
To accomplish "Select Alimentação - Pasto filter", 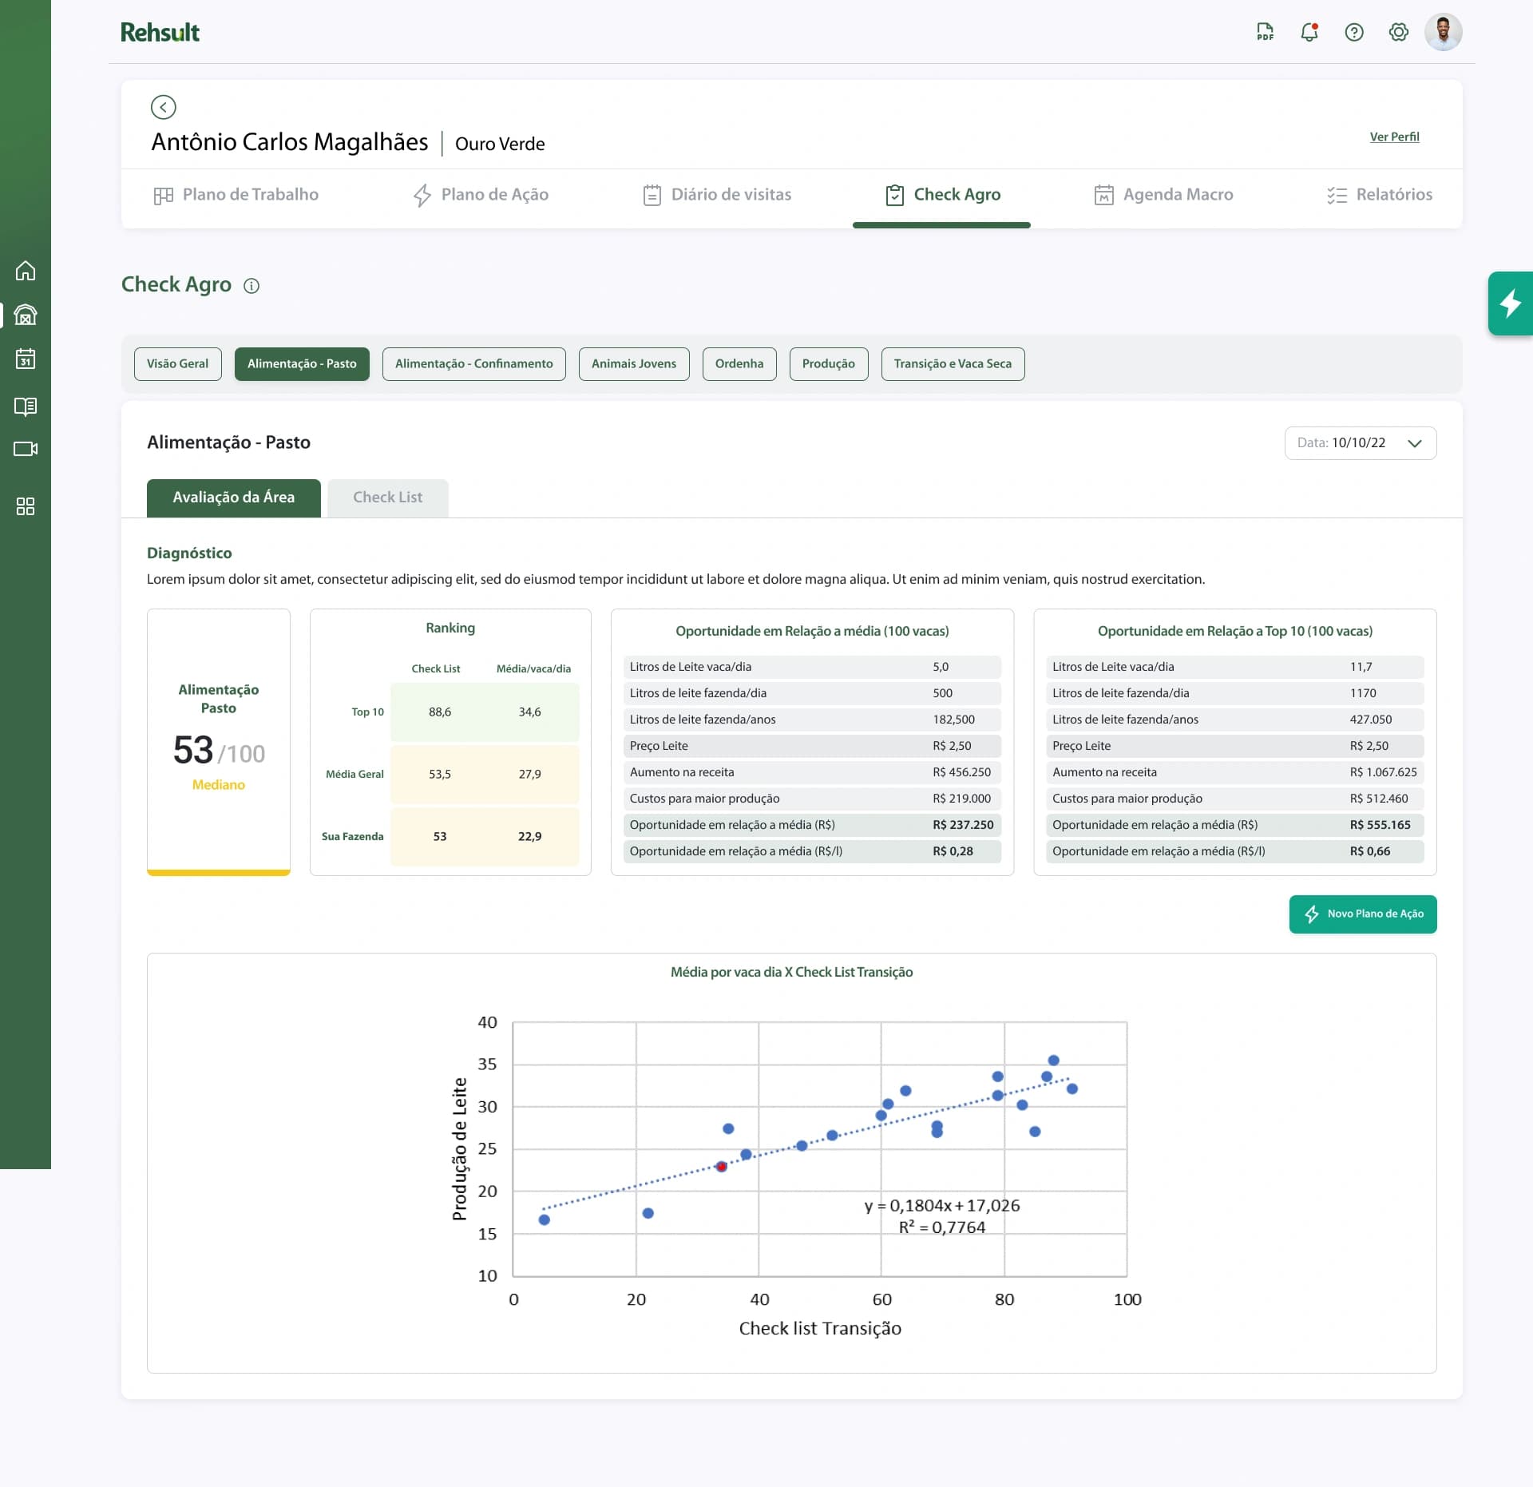I will point(302,364).
